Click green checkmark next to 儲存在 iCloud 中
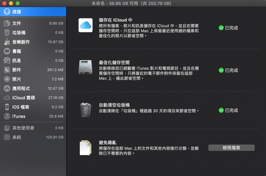 coord(221,28)
